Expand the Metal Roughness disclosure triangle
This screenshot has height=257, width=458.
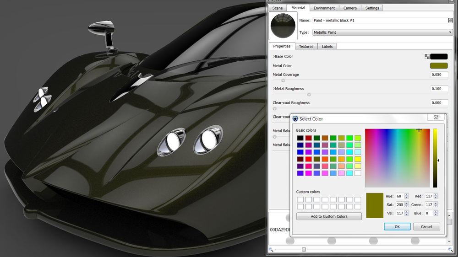pyautogui.click(x=274, y=89)
